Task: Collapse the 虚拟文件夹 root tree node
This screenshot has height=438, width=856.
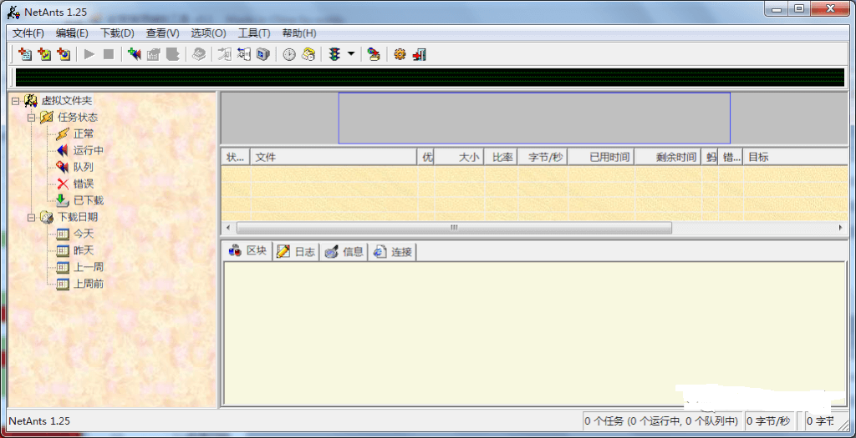Action: [15, 101]
